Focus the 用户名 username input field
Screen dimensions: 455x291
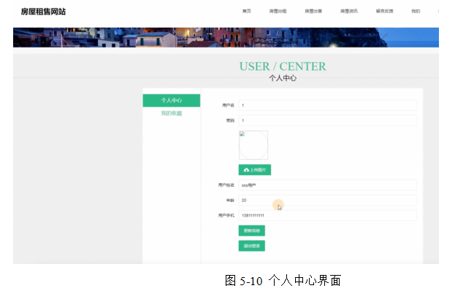pos(328,105)
